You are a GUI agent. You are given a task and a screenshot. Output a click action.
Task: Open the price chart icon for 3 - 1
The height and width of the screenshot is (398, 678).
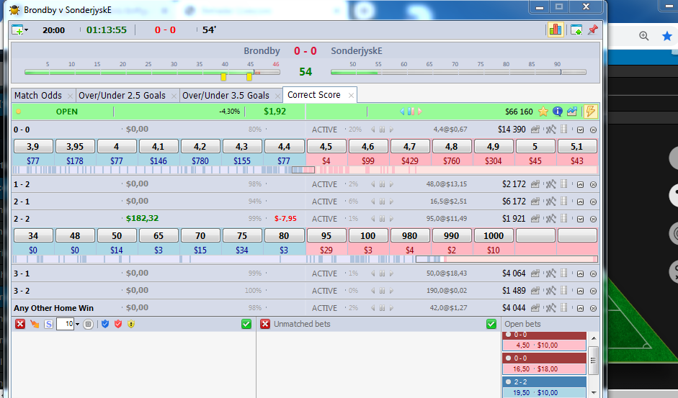click(535, 273)
